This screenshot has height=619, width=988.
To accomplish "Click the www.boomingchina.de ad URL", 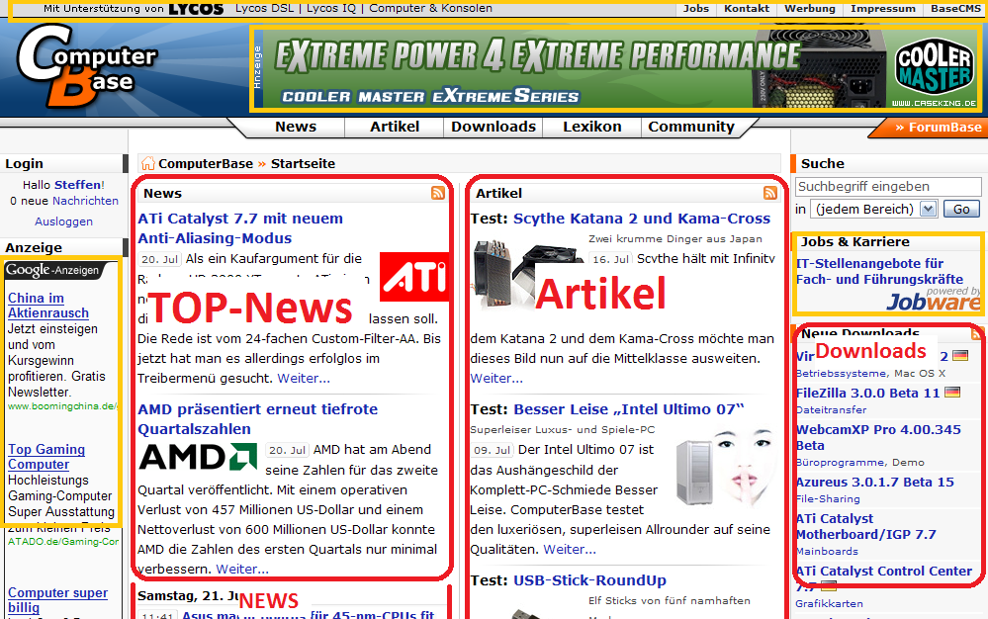I will [62, 406].
